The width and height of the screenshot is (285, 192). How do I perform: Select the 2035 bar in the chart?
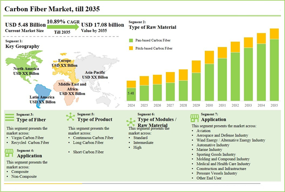click(274, 69)
